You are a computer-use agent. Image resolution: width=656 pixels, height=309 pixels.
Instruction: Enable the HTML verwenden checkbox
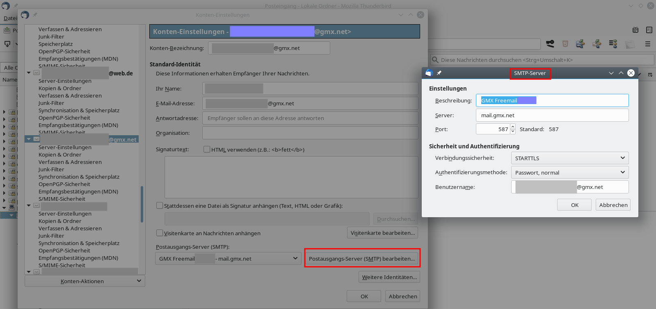pyautogui.click(x=207, y=149)
